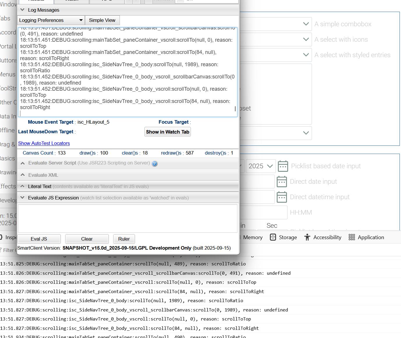Click the help icon beside Evaluate Server Script
Viewport: 401px width, 338px height.
(x=155, y=164)
